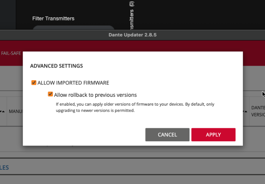
Task: Sort by the Dante Version column header
Action: (x=257, y=111)
